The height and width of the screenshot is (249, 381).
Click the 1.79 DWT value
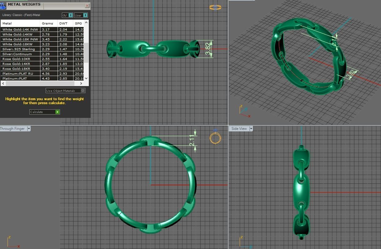coord(63,34)
